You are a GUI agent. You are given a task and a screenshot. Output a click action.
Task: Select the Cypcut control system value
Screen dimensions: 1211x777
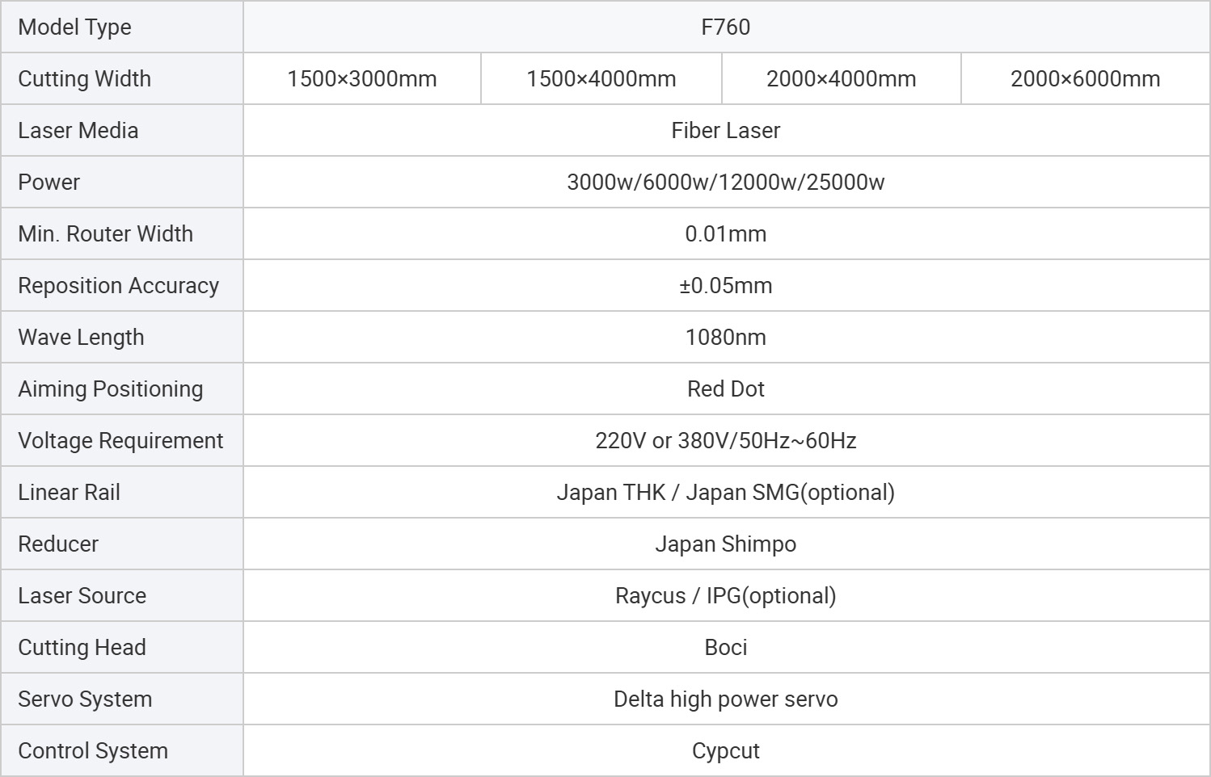(725, 751)
